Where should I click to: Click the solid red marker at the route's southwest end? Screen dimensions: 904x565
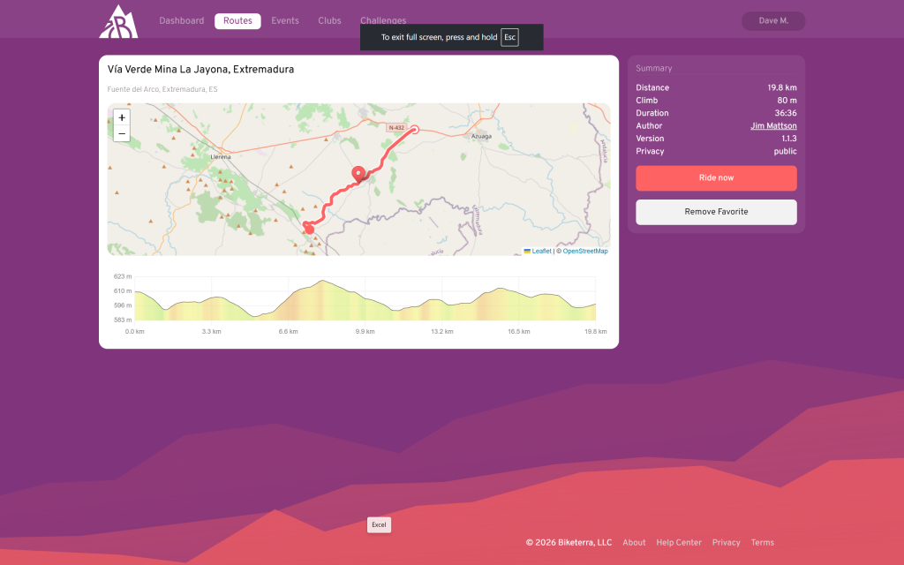click(x=309, y=229)
